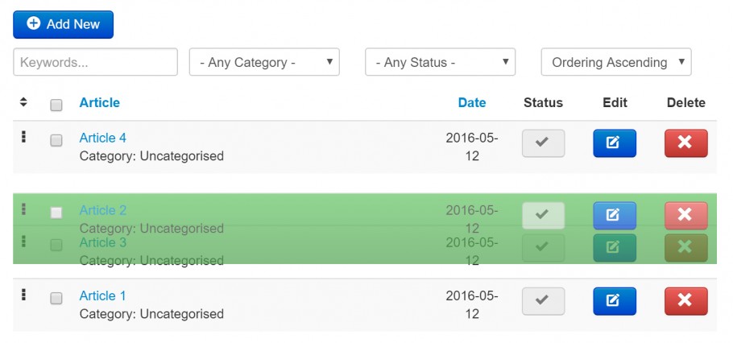The width and height of the screenshot is (733, 343).
Task: Open the Any Category dropdown
Action: click(264, 62)
